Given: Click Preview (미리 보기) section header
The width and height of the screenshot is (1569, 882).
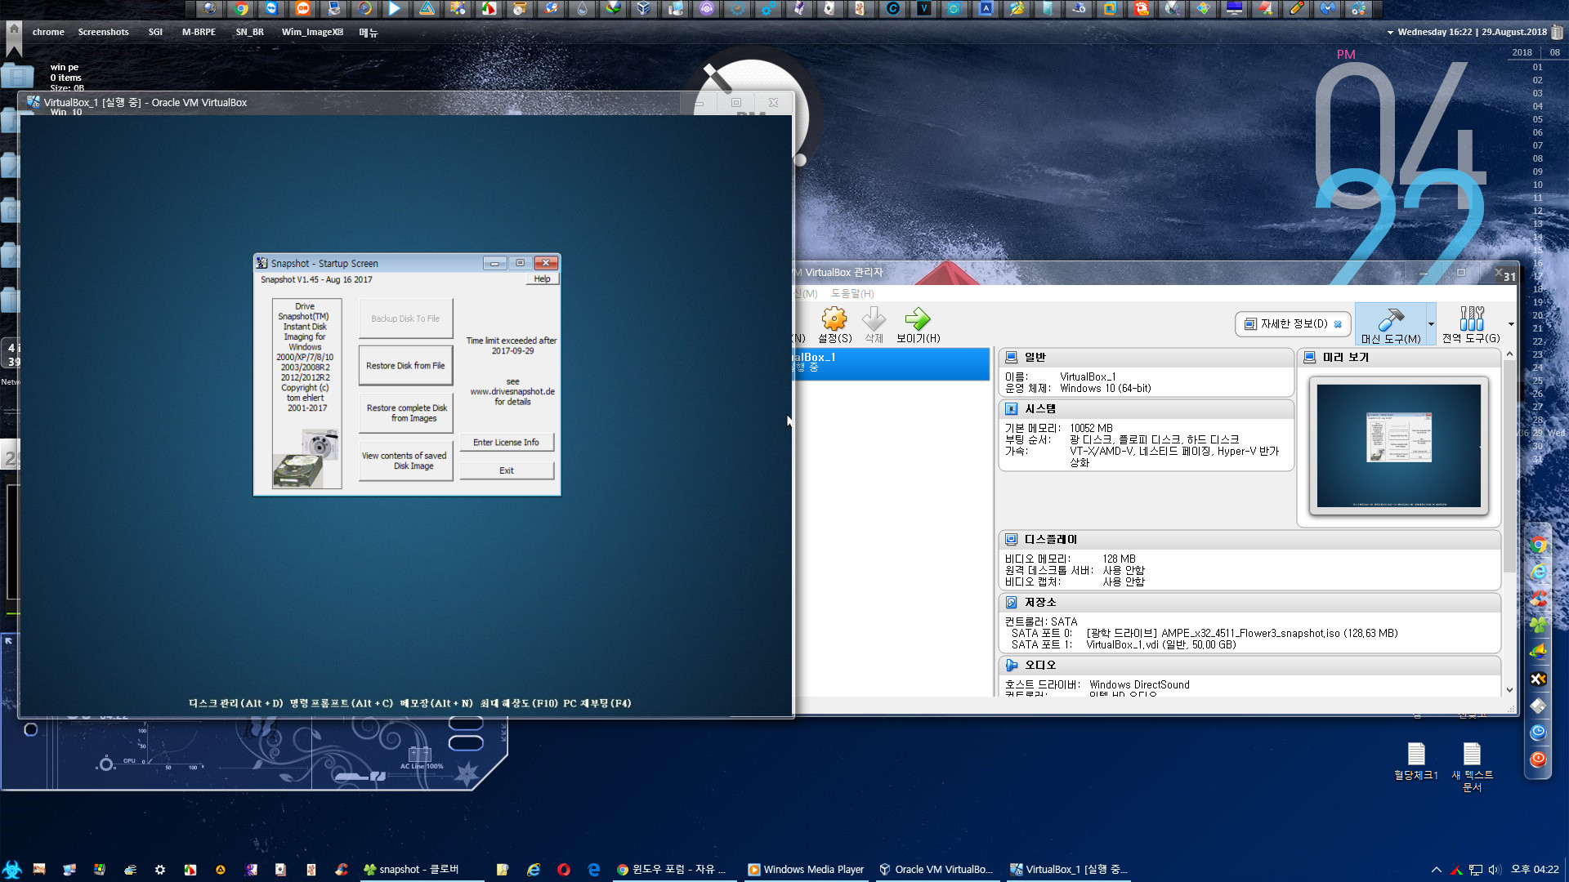Looking at the screenshot, I should [1398, 357].
